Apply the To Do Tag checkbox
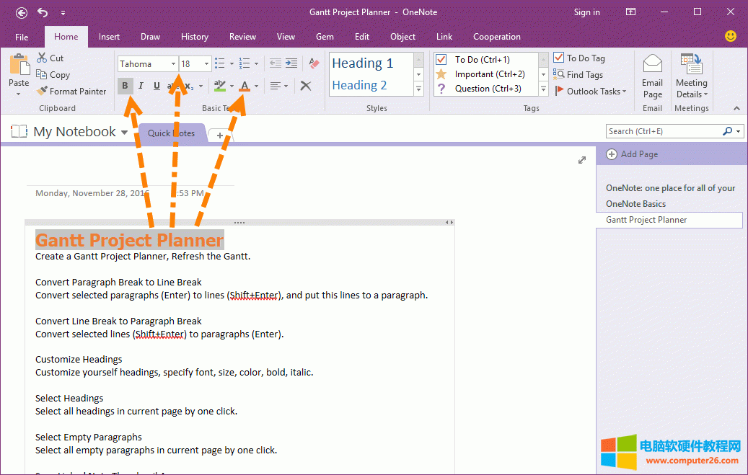The height and width of the screenshot is (475, 748). point(579,58)
